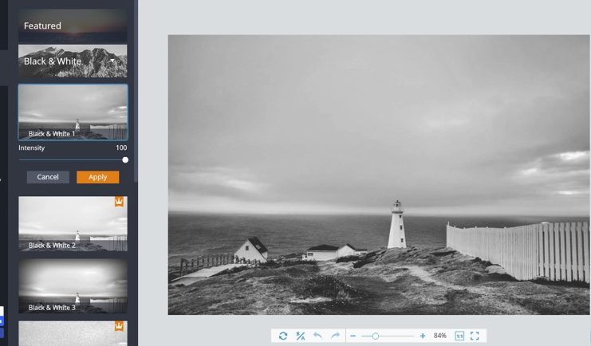Adjust the Intensity slider handle
The height and width of the screenshot is (346, 591).
click(125, 159)
